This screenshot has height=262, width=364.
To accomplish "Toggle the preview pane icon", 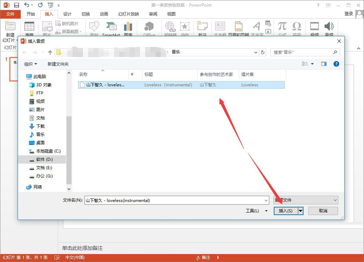I will point(324,64).
